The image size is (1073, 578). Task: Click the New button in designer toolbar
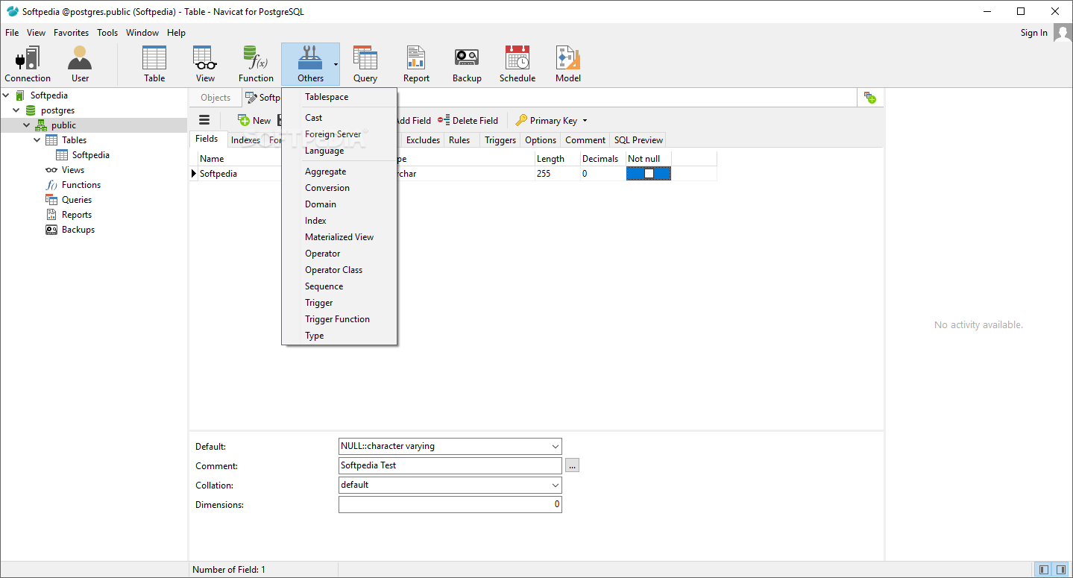(x=254, y=120)
